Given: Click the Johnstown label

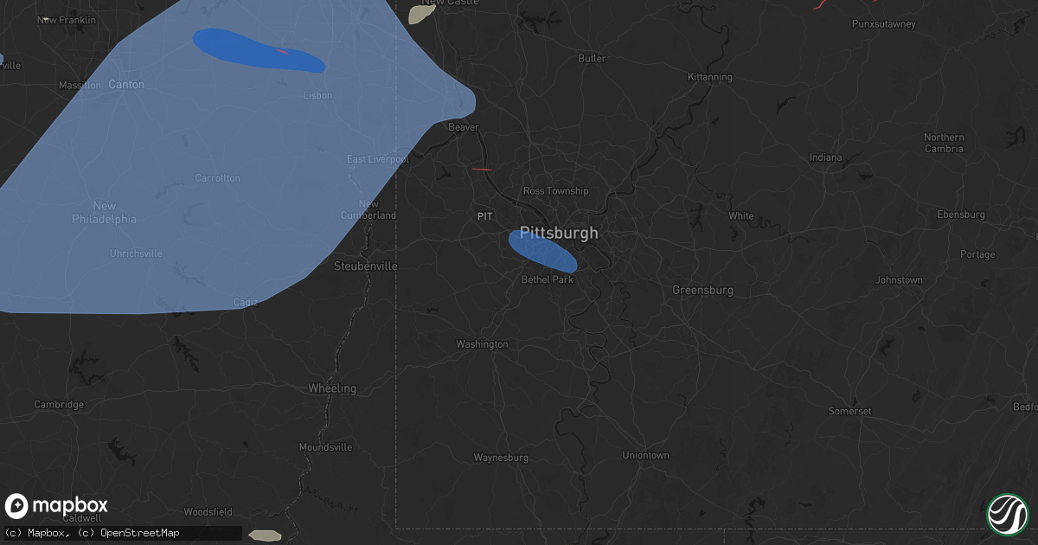Looking at the screenshot, I should [900, 280].
